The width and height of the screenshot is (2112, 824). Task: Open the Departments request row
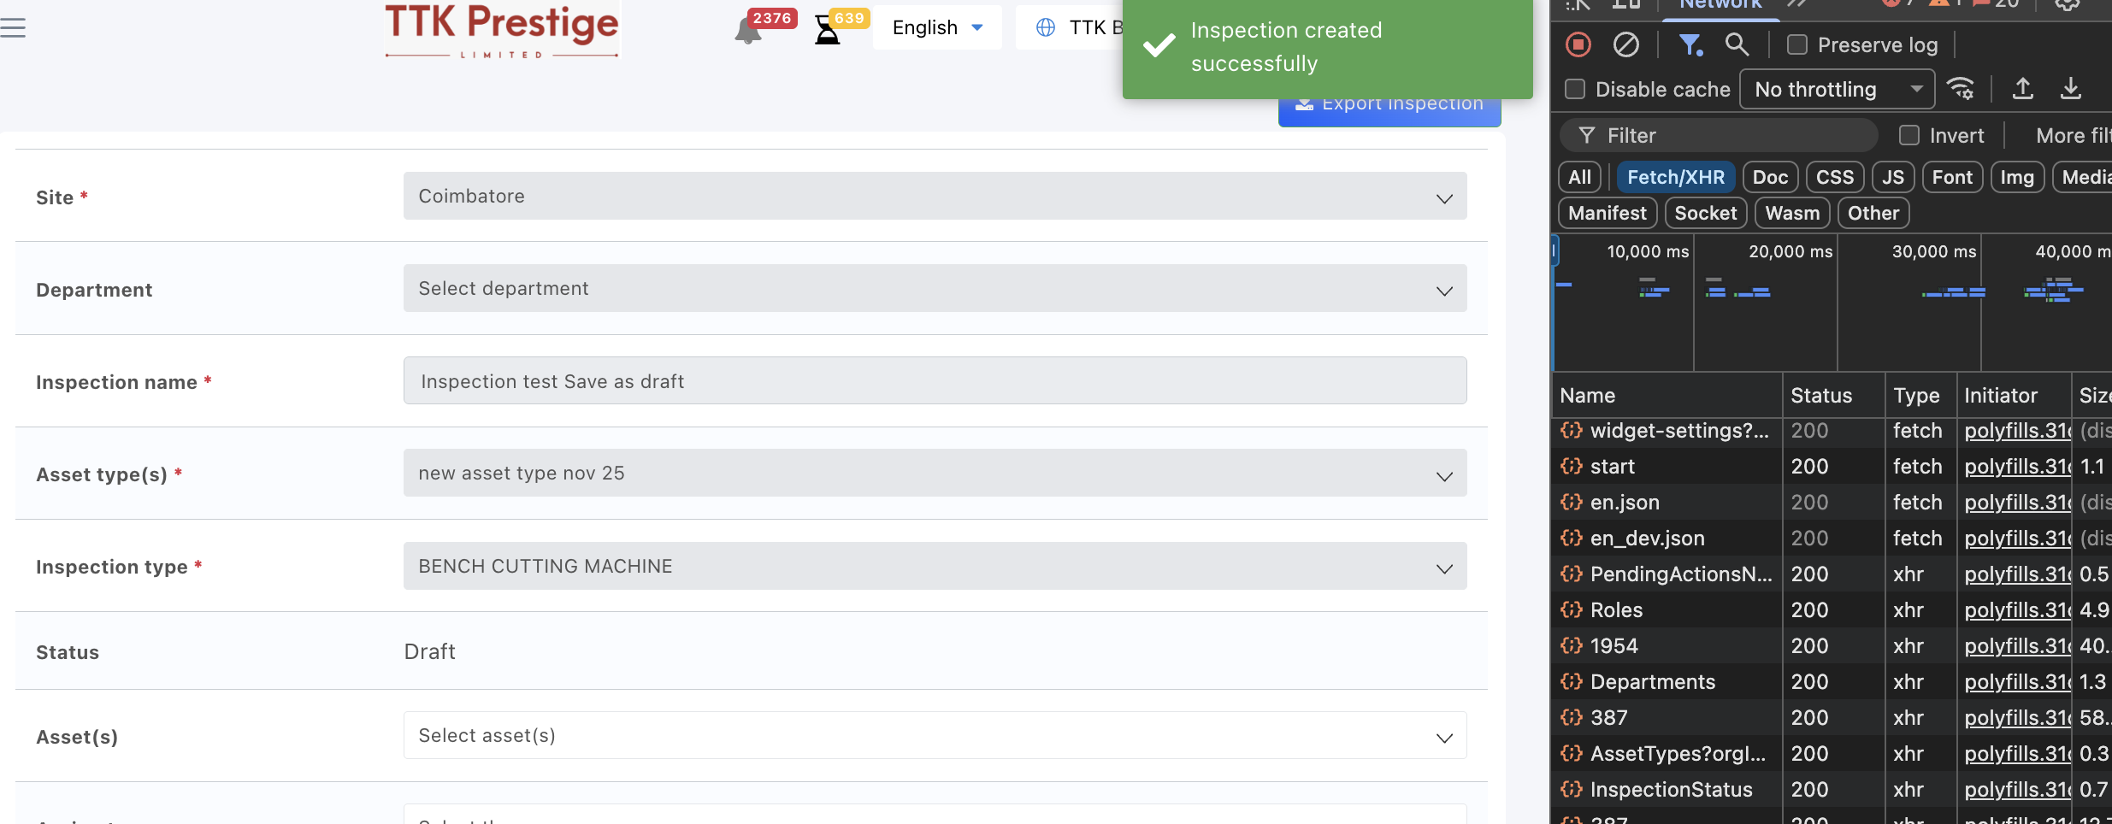click(x=1652, y=682)
